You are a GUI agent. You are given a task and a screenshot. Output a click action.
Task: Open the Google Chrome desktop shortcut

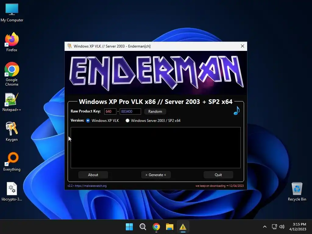tap(12, 74)
